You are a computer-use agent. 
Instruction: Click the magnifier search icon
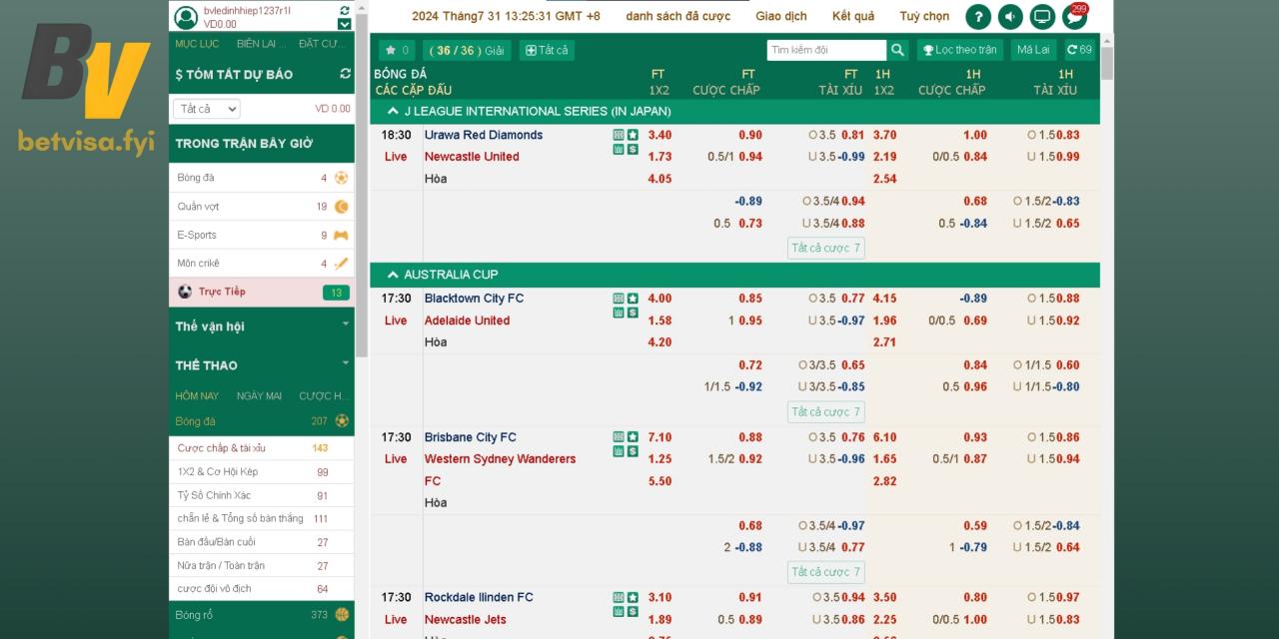tap(897, 50)
